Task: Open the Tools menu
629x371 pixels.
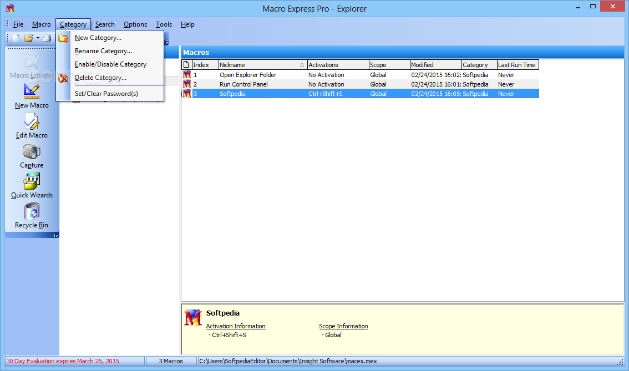Action: pos(164,24)
